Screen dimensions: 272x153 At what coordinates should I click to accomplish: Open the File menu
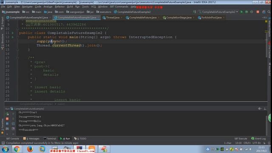click(3, 7)
